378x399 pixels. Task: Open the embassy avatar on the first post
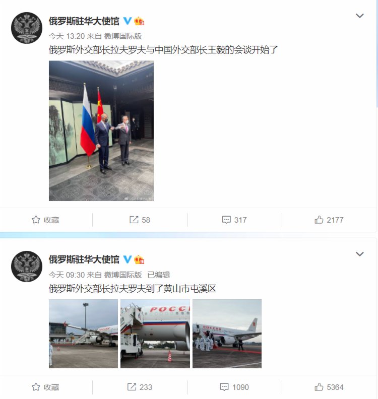pyautogui.click(x=27, y=28)
